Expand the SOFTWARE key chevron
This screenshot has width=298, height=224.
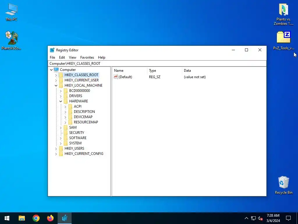click(x=61, y=138)
